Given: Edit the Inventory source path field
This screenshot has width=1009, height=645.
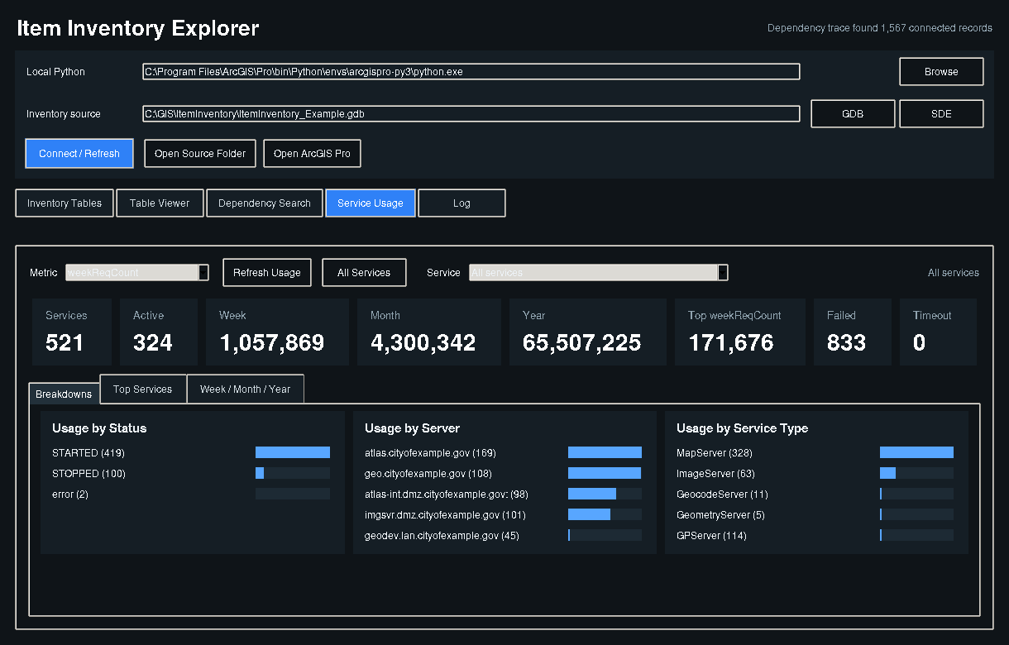Looking at the screenshot, I should 471,114.
